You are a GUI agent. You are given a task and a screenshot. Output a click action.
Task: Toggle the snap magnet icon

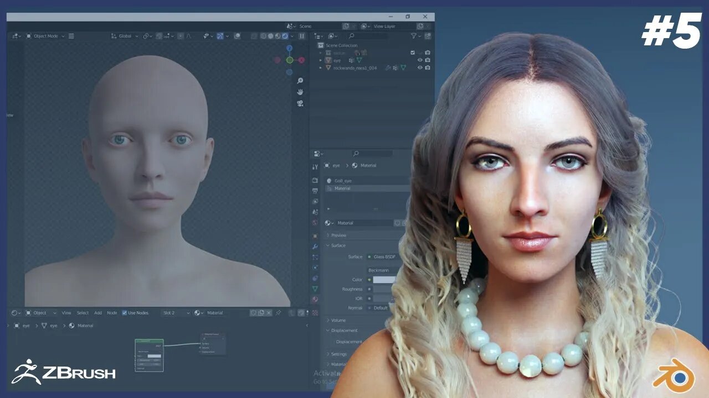[159, 36]
